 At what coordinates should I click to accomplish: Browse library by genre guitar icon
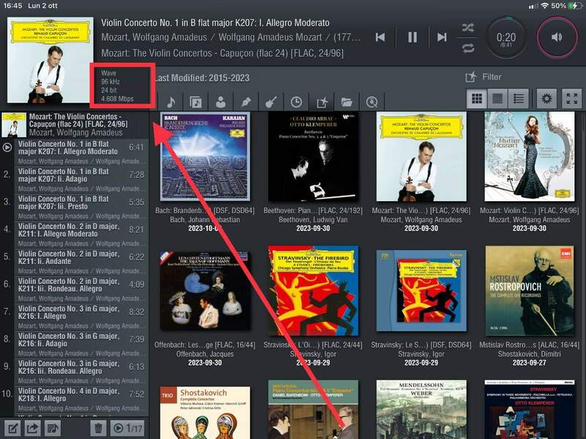pos(271,102)
